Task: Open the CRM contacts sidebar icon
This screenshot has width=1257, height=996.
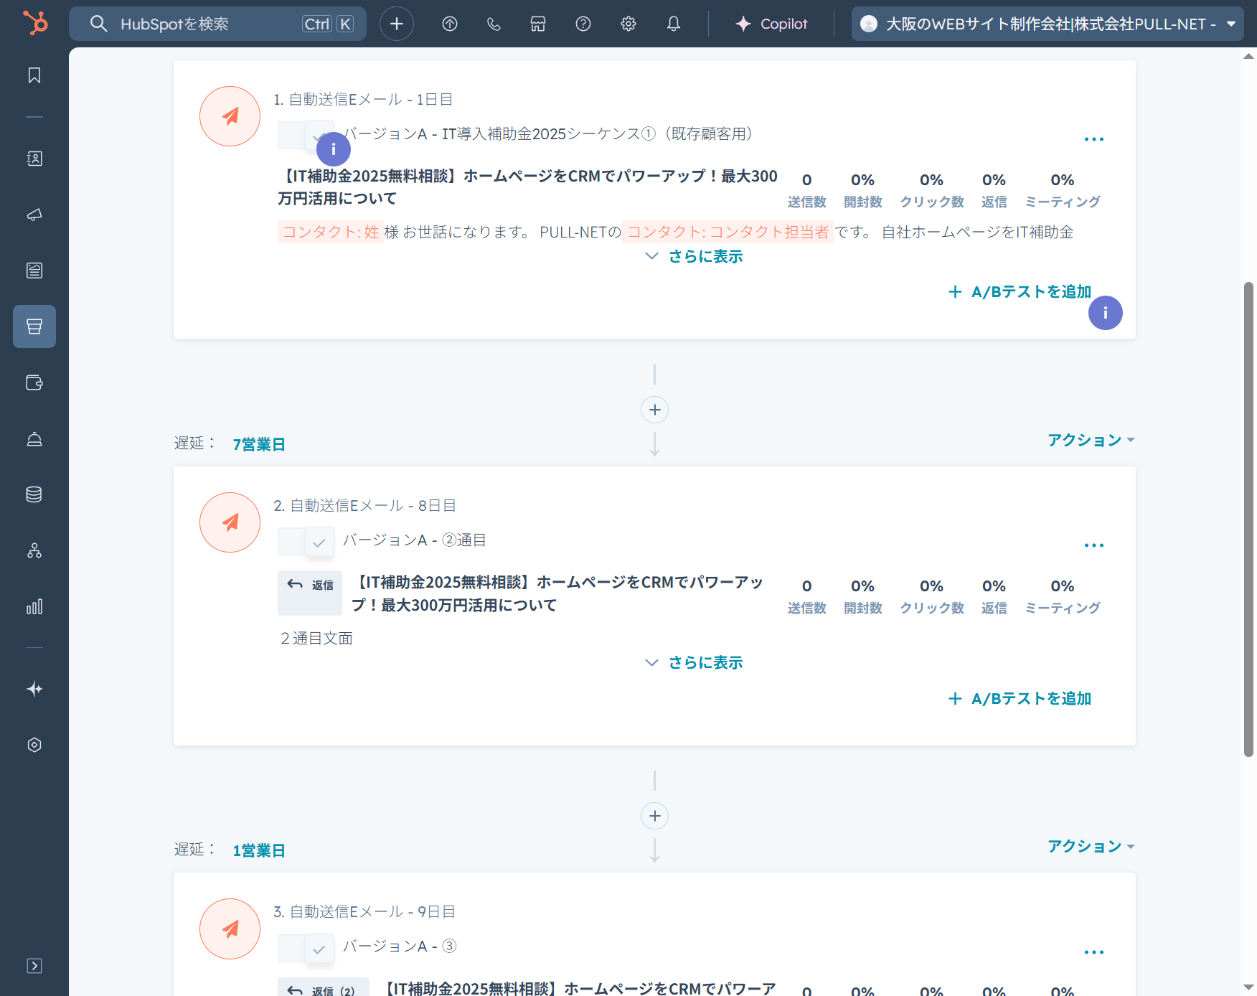Action: [34, 159]
